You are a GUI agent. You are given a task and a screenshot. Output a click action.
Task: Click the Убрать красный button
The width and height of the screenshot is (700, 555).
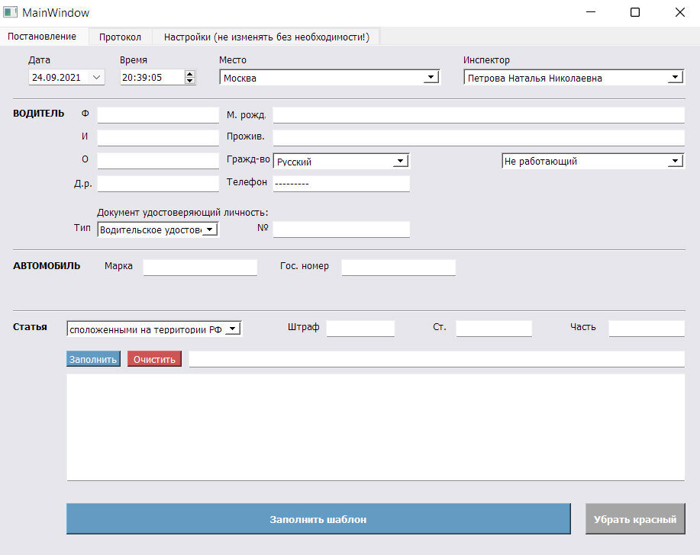coord(635,519)
